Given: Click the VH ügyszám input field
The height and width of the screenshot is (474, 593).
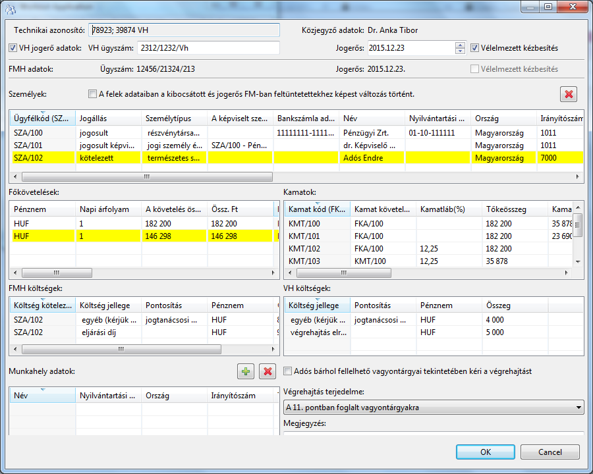Looking at the screenshot, I should pos(208,48).
